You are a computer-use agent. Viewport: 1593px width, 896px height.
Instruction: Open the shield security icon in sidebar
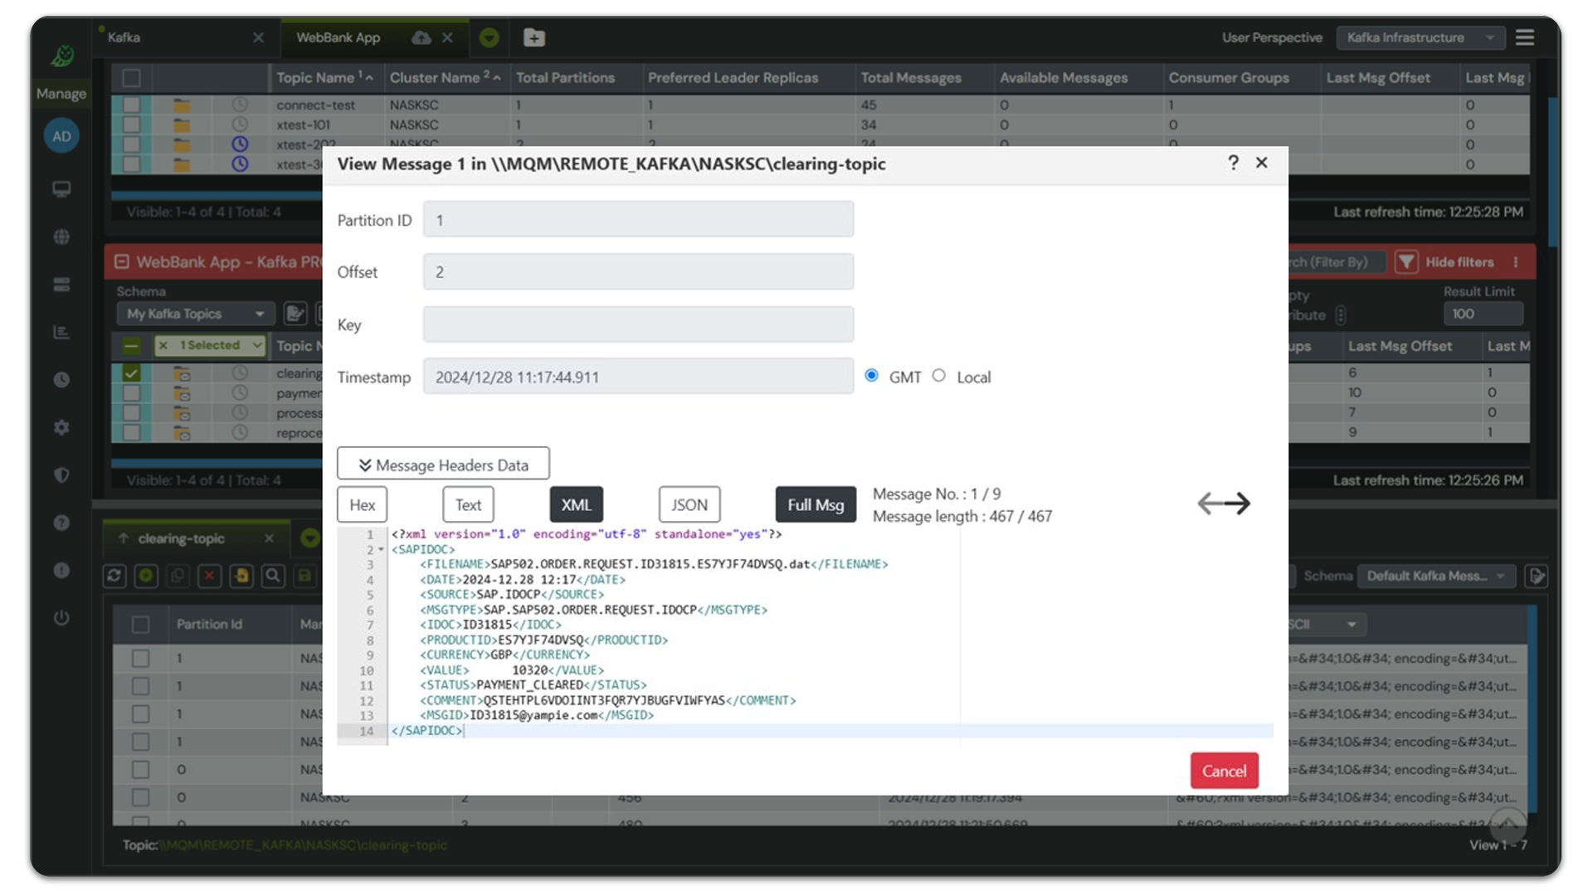tap(61, 475)
